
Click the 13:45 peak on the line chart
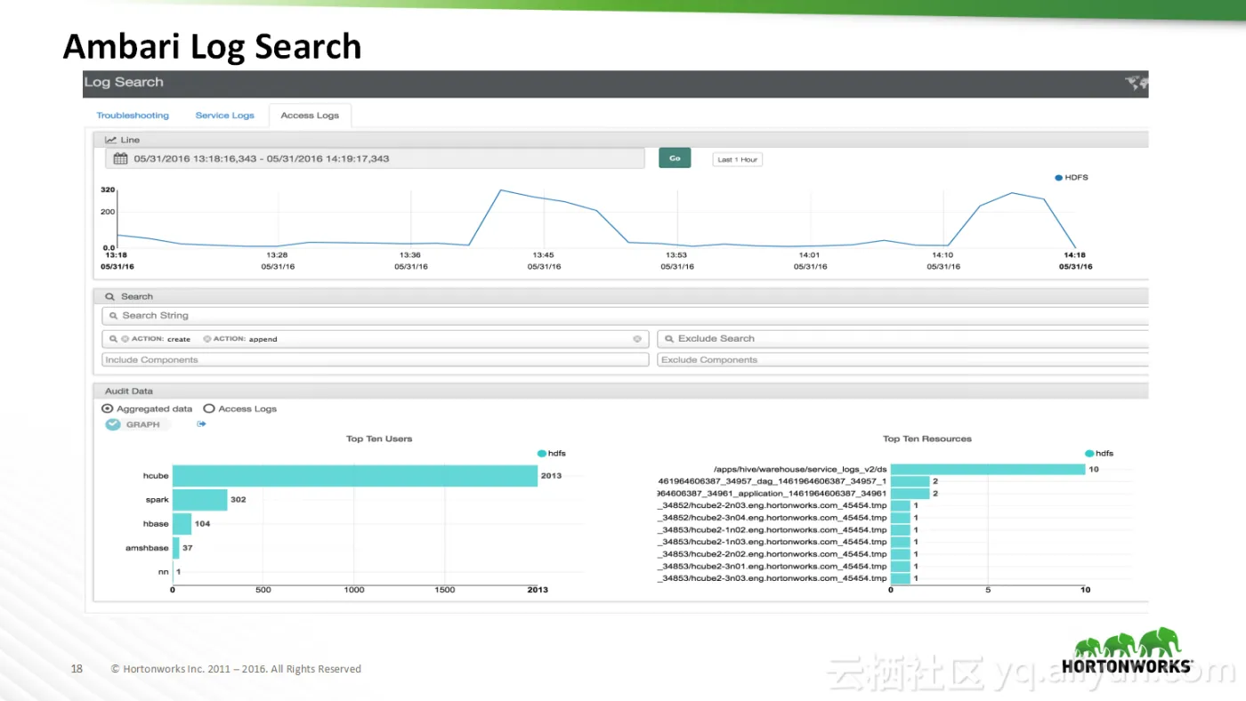click(501, 190)
